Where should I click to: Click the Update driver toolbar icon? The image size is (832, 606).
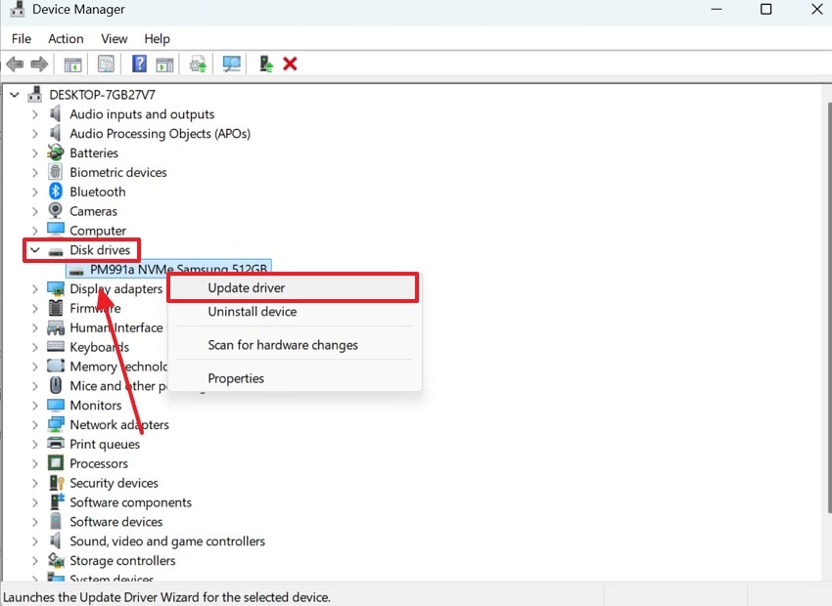point(198,64)
